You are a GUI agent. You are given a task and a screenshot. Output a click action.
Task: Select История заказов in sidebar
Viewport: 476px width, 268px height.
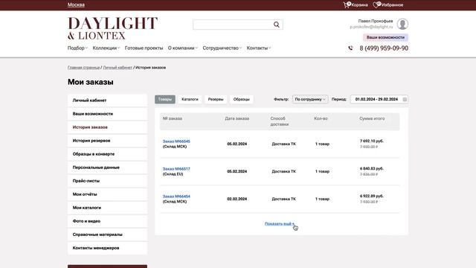click(x=107, y=127)
